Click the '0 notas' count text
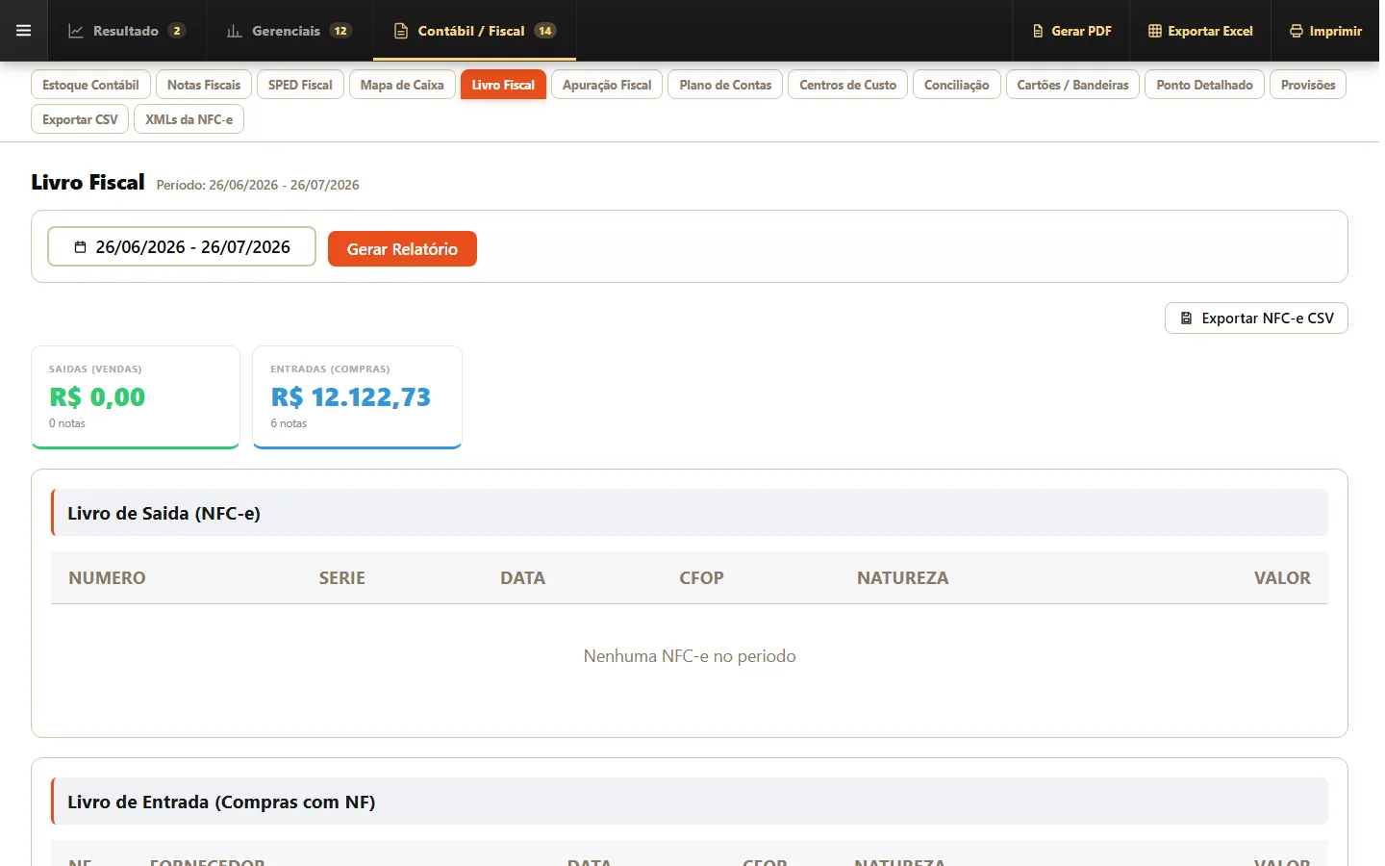Image resolution: width=1385 pixels, height=866 pixels. pyautogui.click(x=67, y=423)
